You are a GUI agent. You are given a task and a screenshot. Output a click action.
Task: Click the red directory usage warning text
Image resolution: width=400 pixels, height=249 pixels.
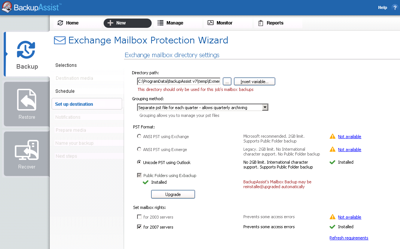coord(195,89)
